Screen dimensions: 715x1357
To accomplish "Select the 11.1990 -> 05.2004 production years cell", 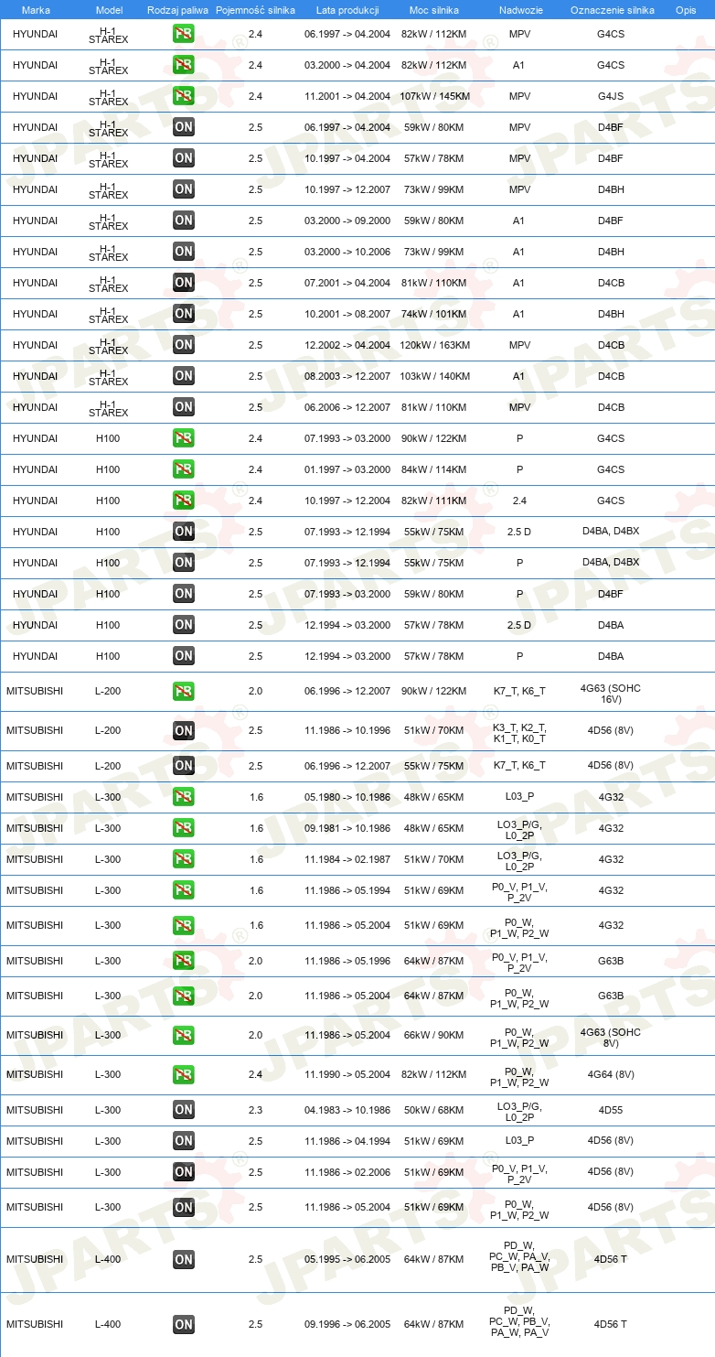I will (347, 1074).
